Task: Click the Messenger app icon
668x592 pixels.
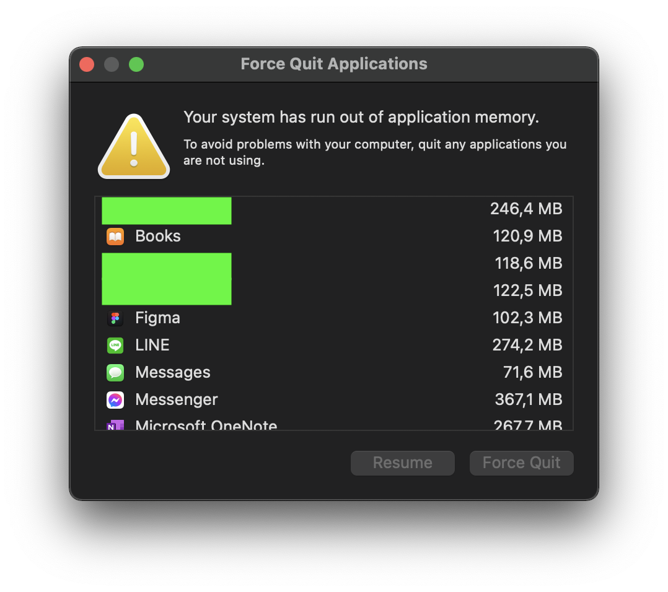Action: click(115, 400)
